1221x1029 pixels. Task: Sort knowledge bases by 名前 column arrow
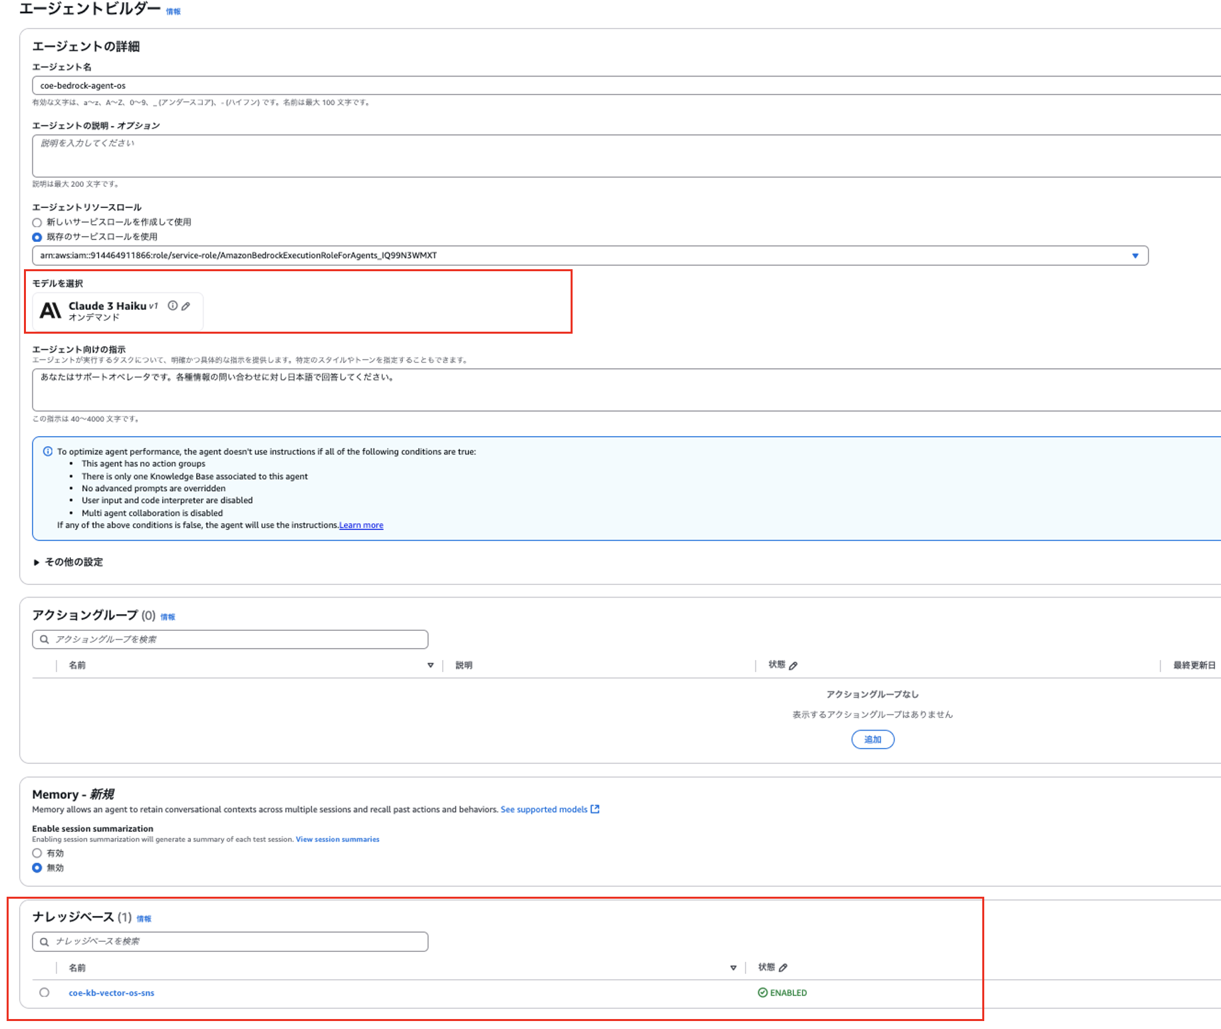733,968
